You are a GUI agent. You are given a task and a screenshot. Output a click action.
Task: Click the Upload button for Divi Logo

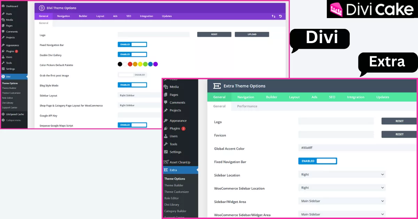click(x=252, y=34)
